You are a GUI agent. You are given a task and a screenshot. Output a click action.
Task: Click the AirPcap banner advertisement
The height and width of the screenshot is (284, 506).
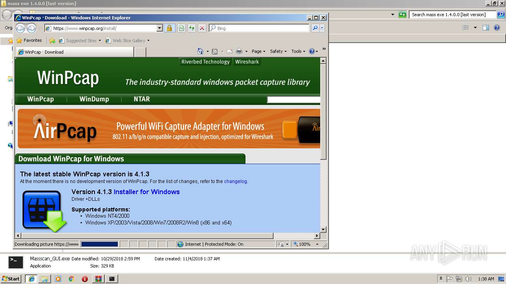[x=169, y=129]
